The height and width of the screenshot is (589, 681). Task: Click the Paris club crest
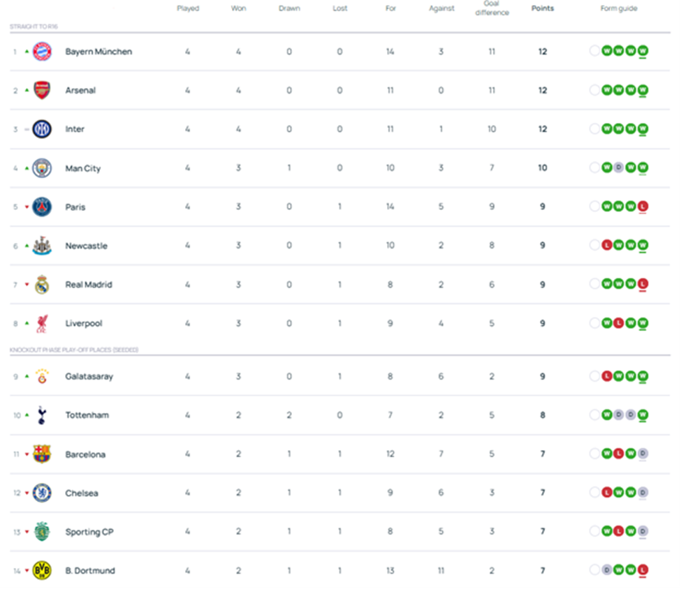(x=42, y=207)
